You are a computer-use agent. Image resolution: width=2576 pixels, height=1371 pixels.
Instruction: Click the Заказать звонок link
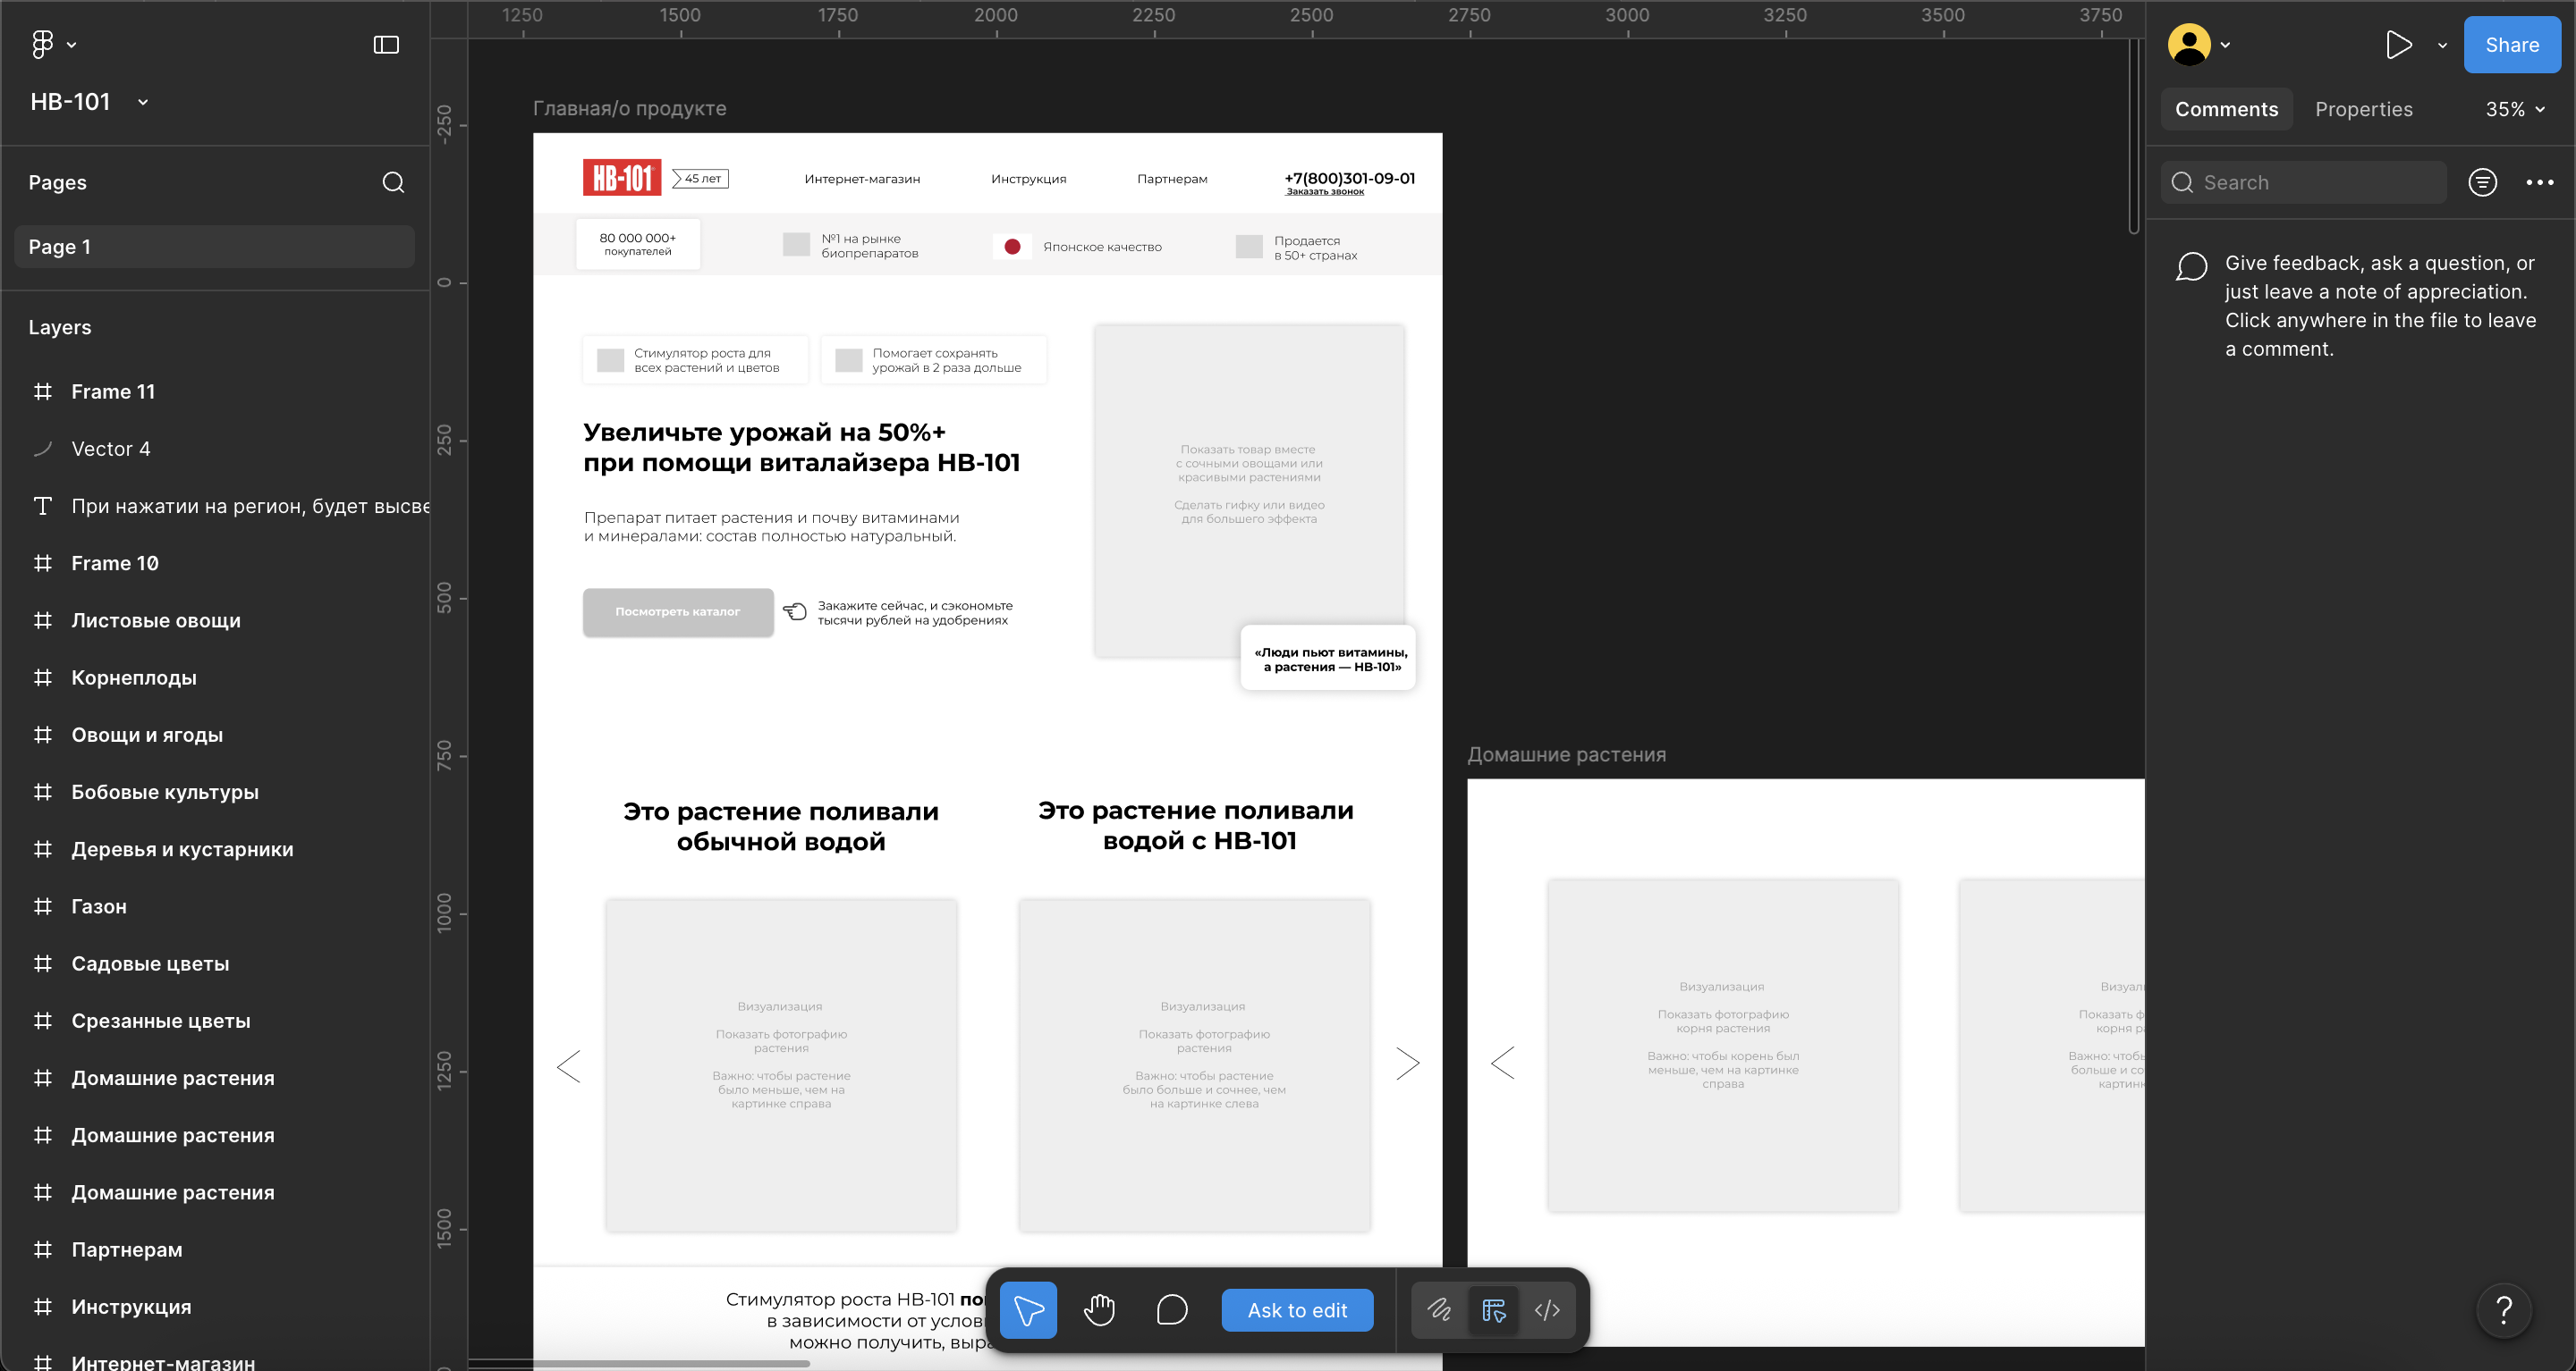click(x=1325, y=192)
